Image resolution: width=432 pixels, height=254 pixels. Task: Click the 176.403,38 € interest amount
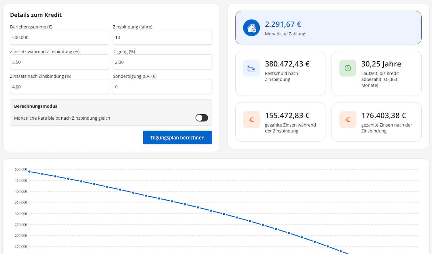pos(383,116)
